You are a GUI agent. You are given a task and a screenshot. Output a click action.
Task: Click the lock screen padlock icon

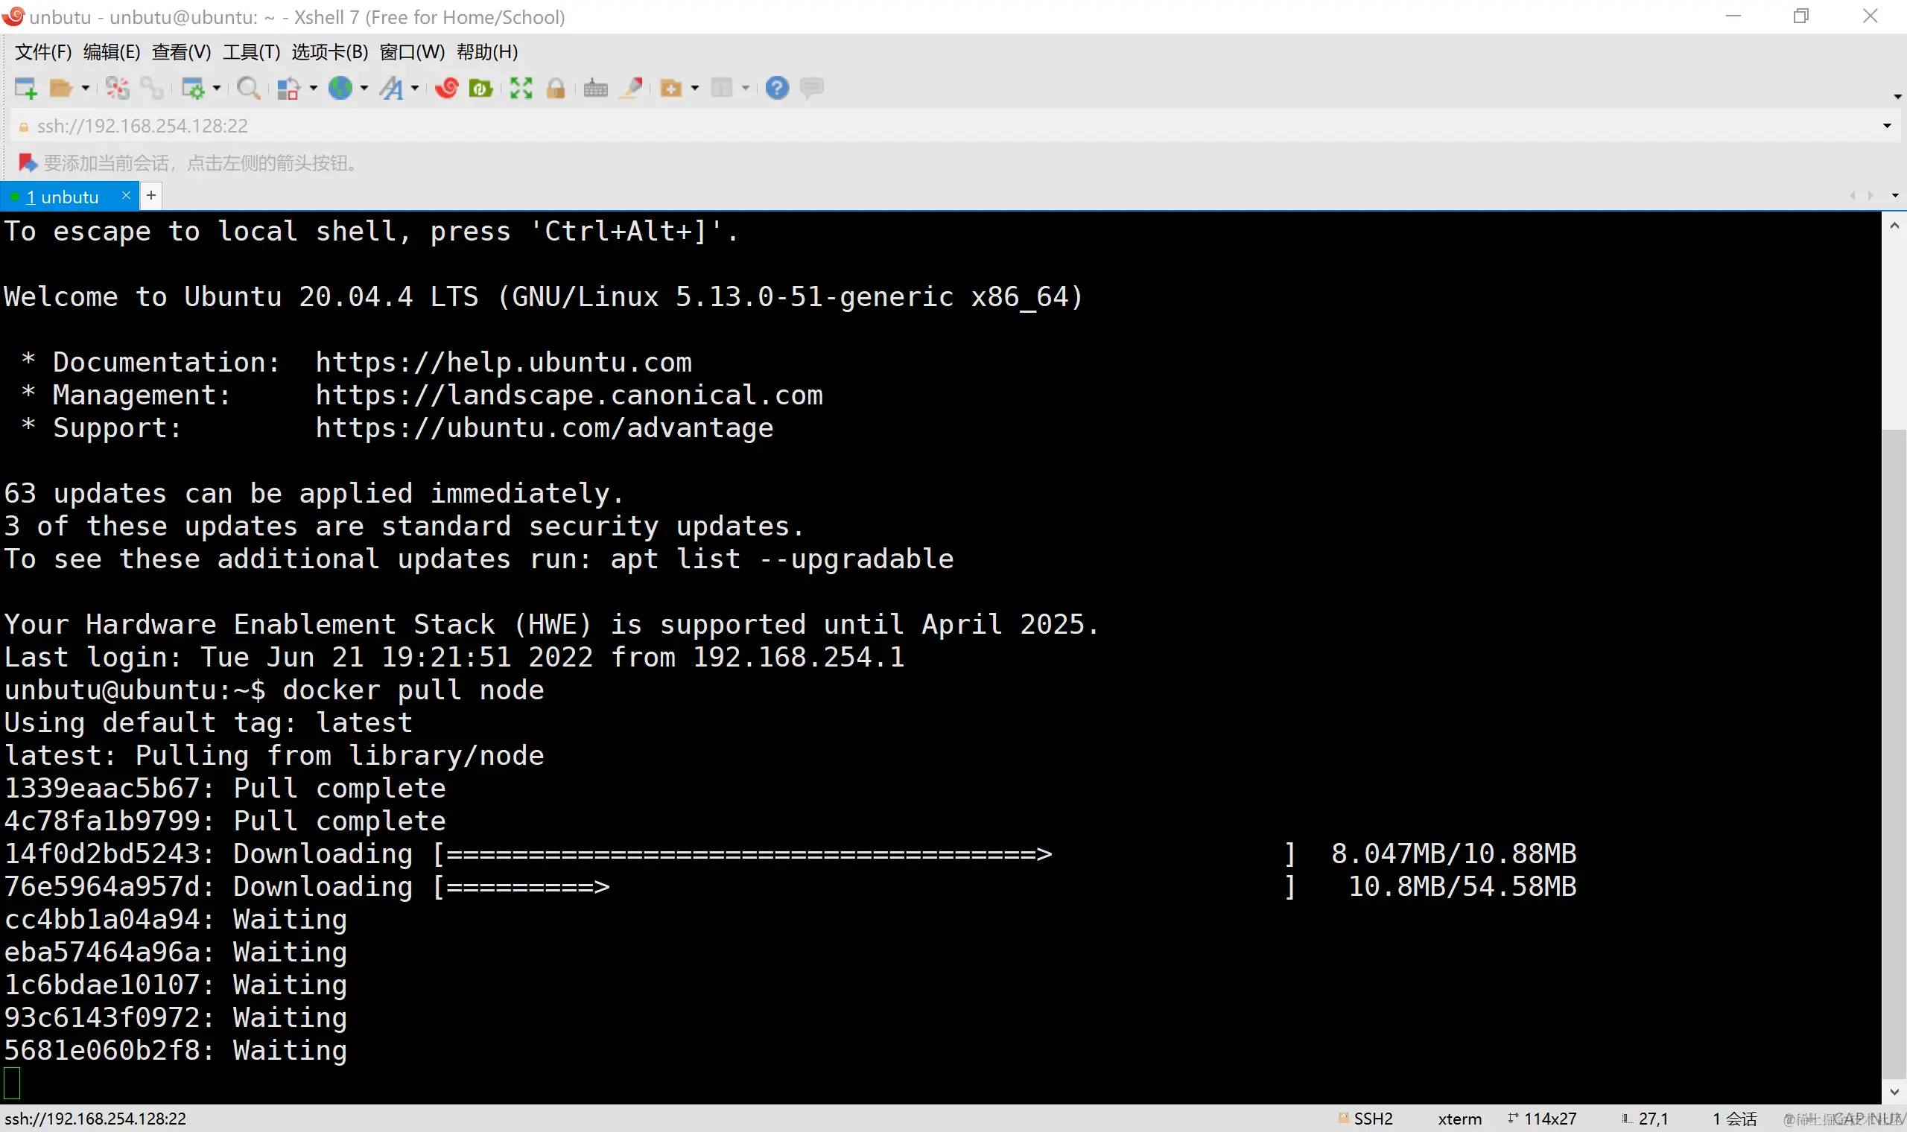[556, 88]
